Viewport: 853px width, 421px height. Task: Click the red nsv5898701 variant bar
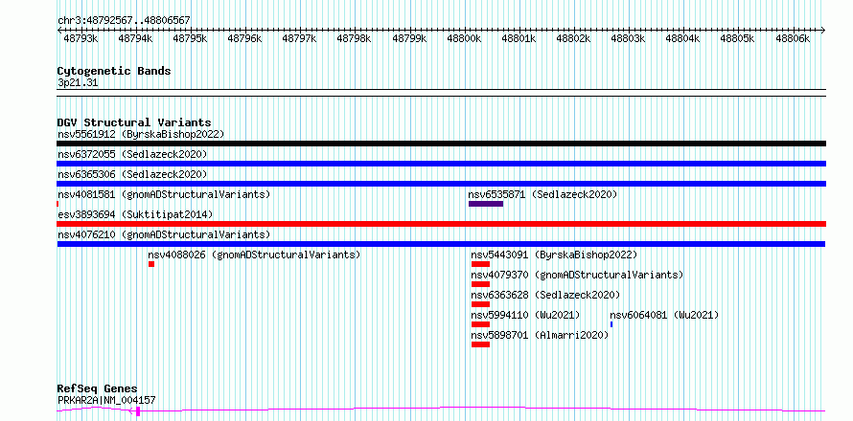pyautogui.click(x=481, y=344)
